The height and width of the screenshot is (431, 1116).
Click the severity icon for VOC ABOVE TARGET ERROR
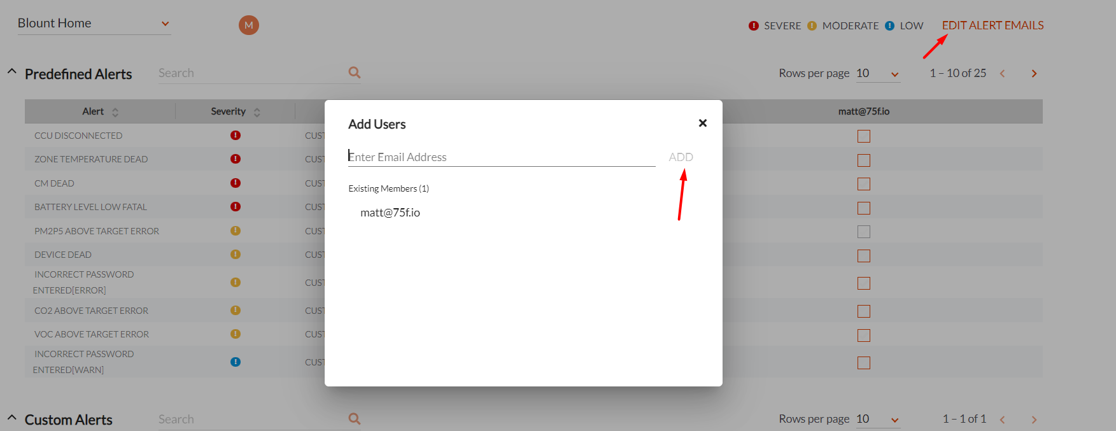pos(236,334)
